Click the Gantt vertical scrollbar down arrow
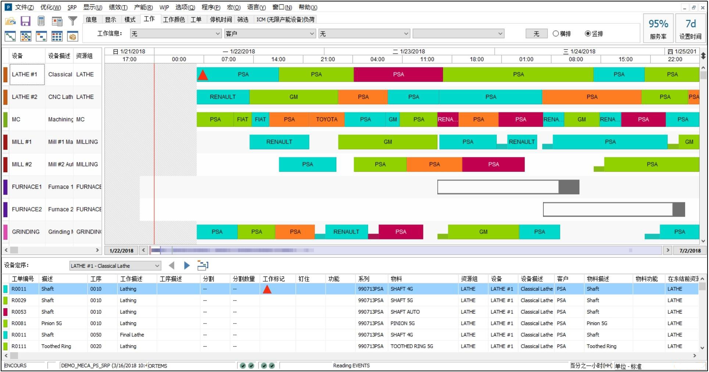The height and width of the screenshot is (372, 709). tap(703, 241)
